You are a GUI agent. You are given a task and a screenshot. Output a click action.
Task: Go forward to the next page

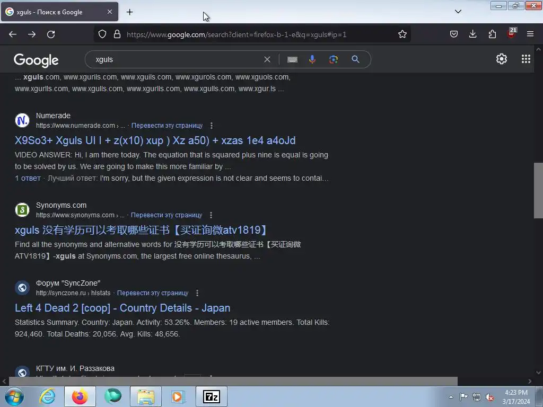click(32, 34)
